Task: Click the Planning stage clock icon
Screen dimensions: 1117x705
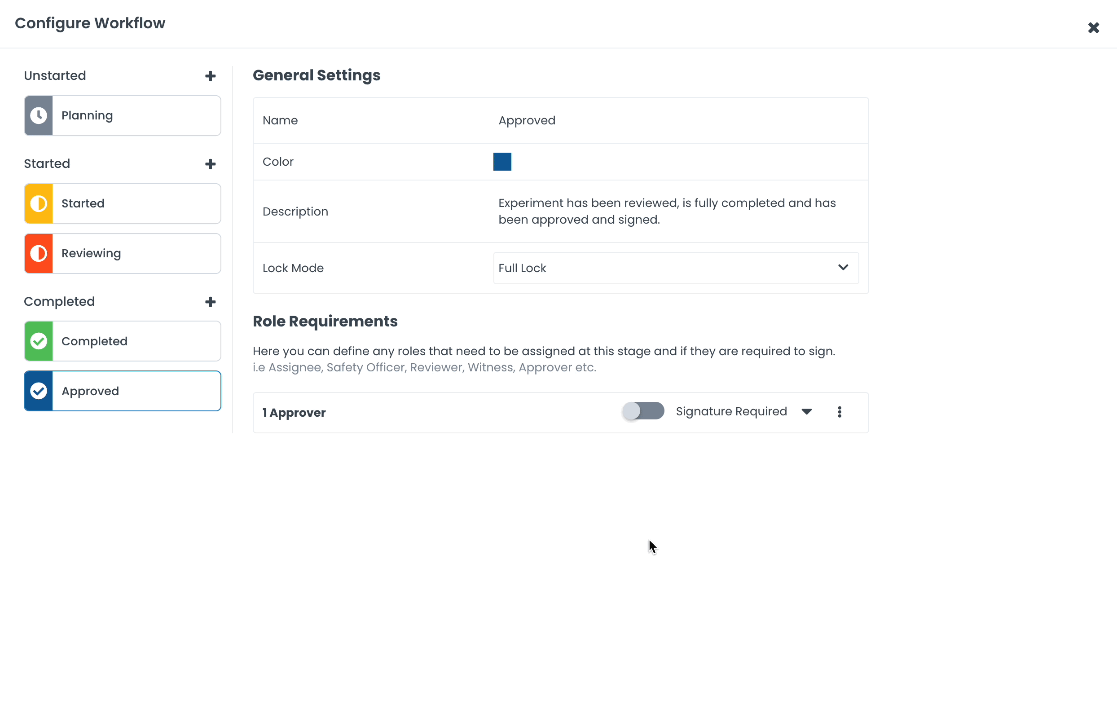Action: tap(39, 115)
